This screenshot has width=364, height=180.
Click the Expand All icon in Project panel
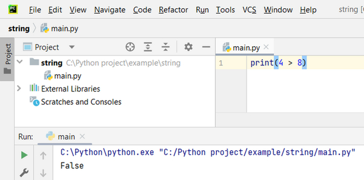tap(147, 47)
